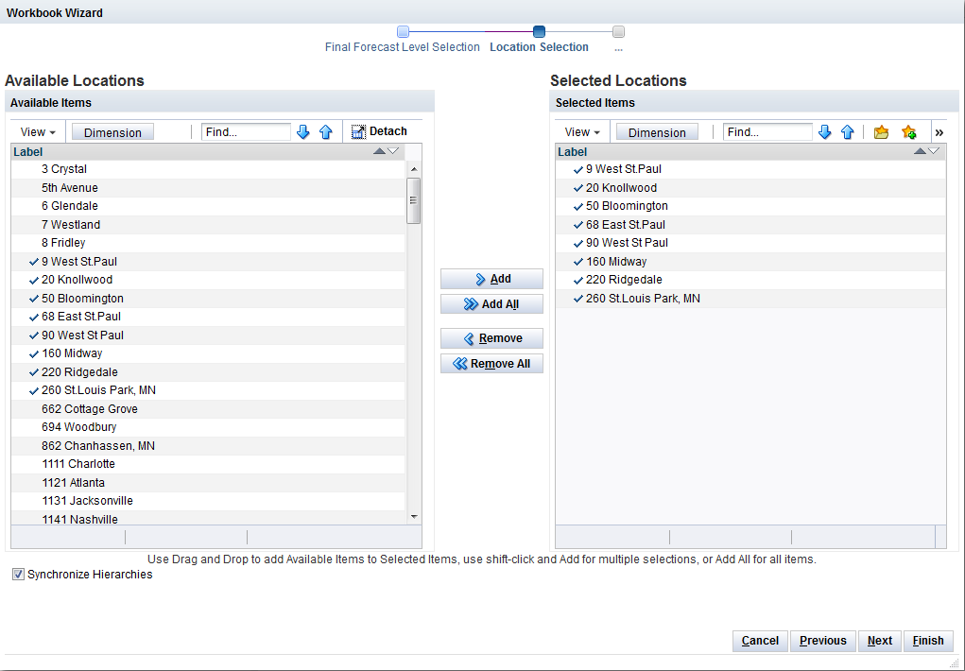
Task: Click the Next button
Action: (x=880, y=641)
